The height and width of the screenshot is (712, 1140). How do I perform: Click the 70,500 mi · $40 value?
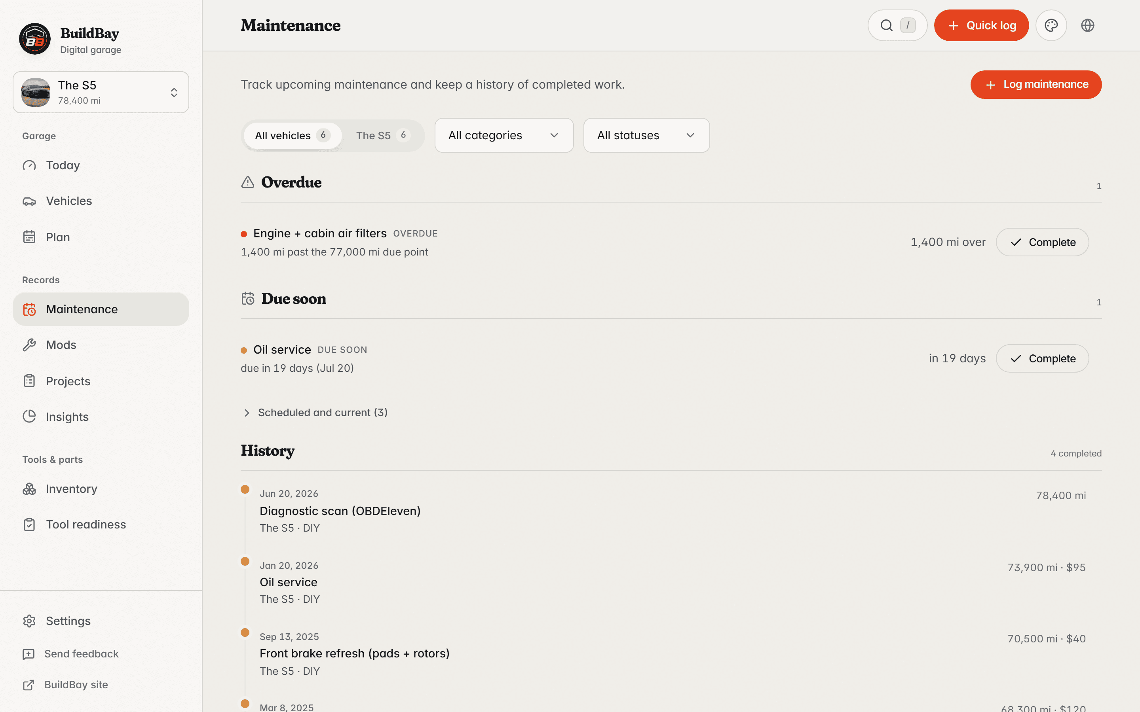(x=1046, y=638)
